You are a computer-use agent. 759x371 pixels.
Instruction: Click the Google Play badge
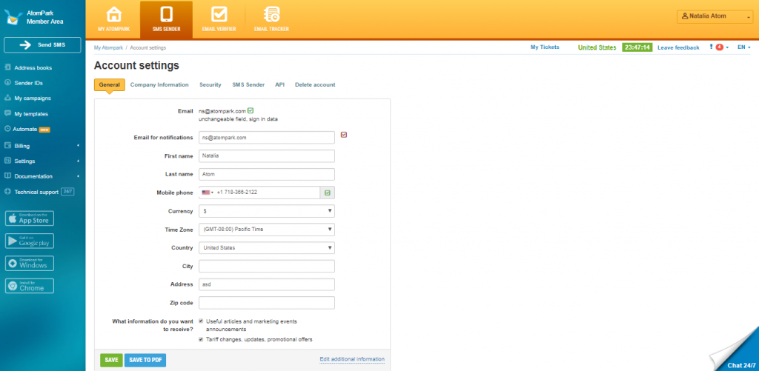(30, 241)
